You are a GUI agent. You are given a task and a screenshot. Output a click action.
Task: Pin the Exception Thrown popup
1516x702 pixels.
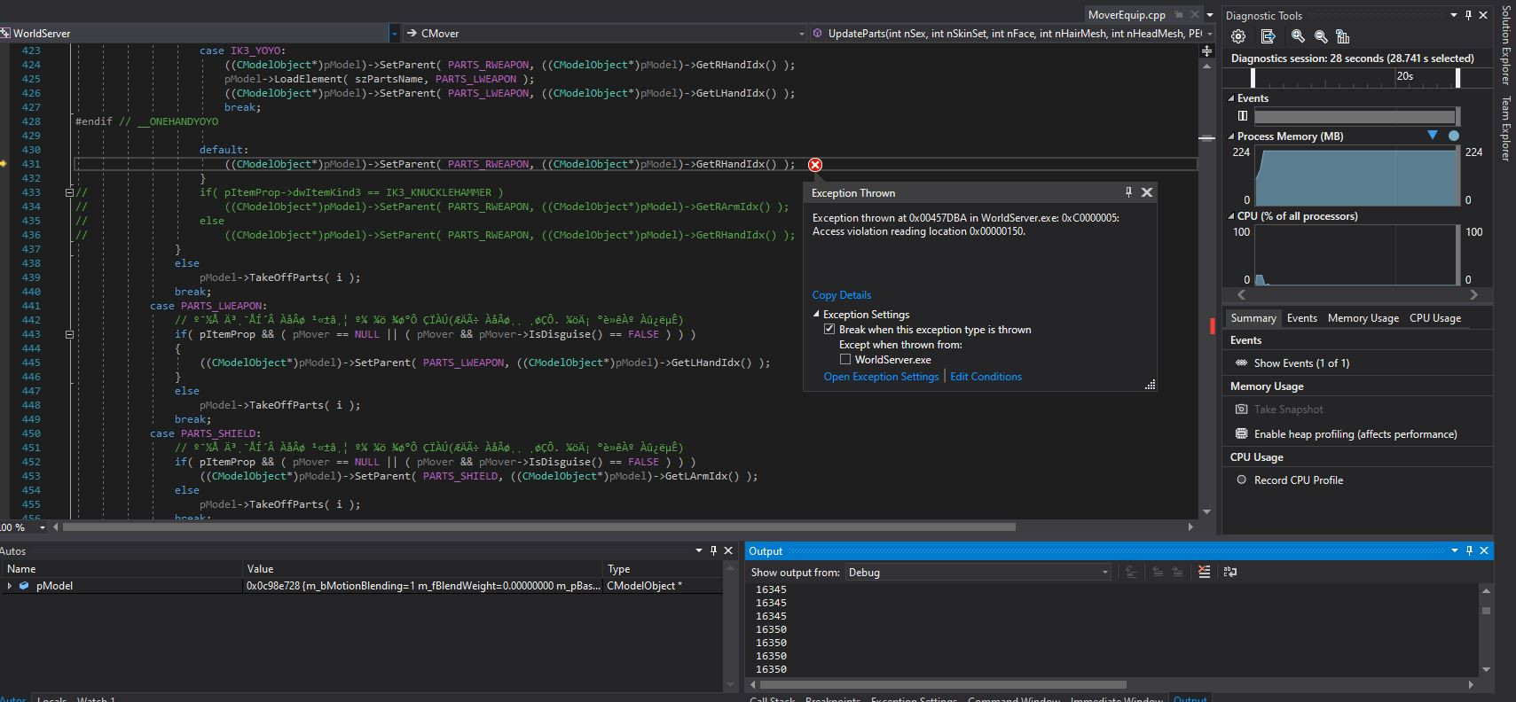1128,192
